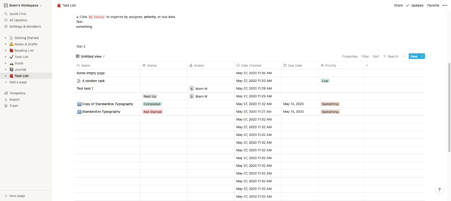Click the All Updates clock icon
451x201 pixels.
[6, 20]
